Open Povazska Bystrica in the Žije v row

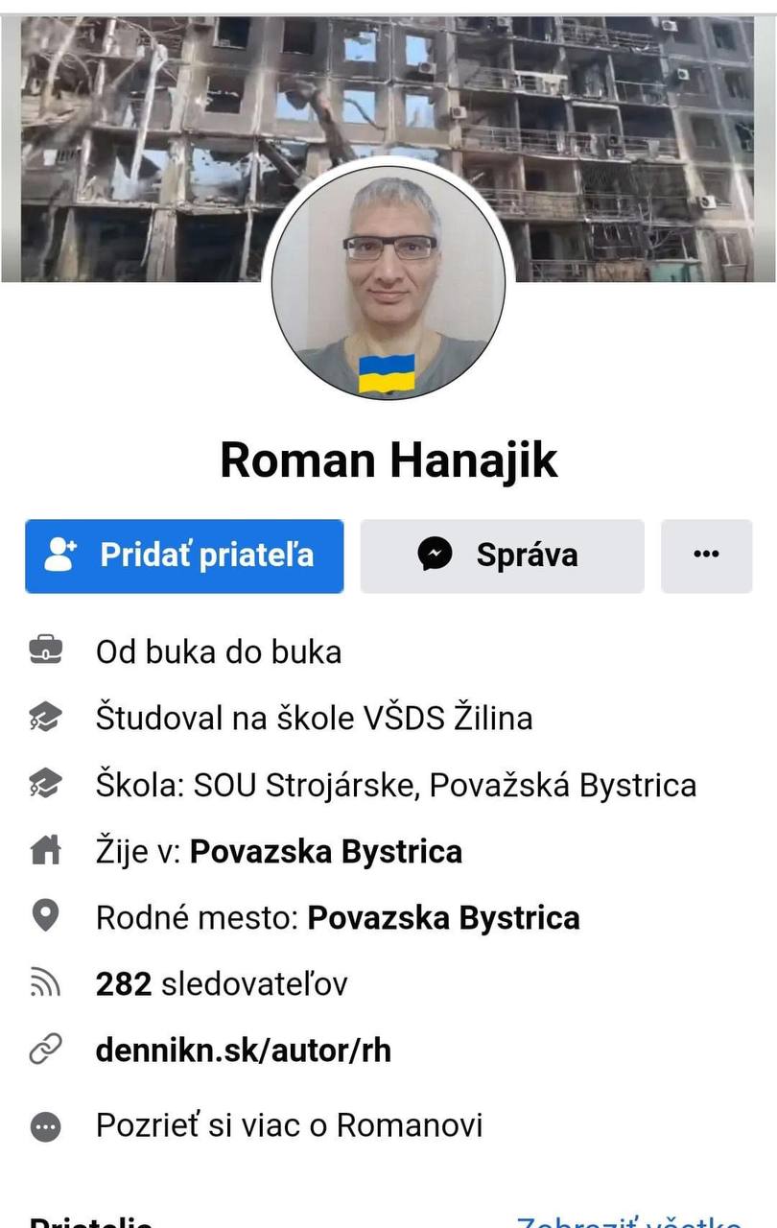click(326, 851)
